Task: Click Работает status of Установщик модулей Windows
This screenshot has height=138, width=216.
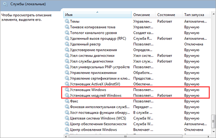Action: [x=165, y=95]
